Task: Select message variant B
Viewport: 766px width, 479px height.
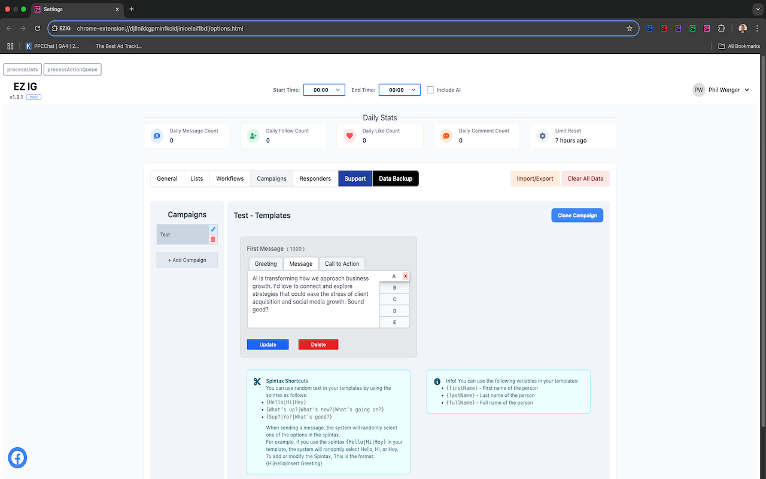Action: [394, 288]
